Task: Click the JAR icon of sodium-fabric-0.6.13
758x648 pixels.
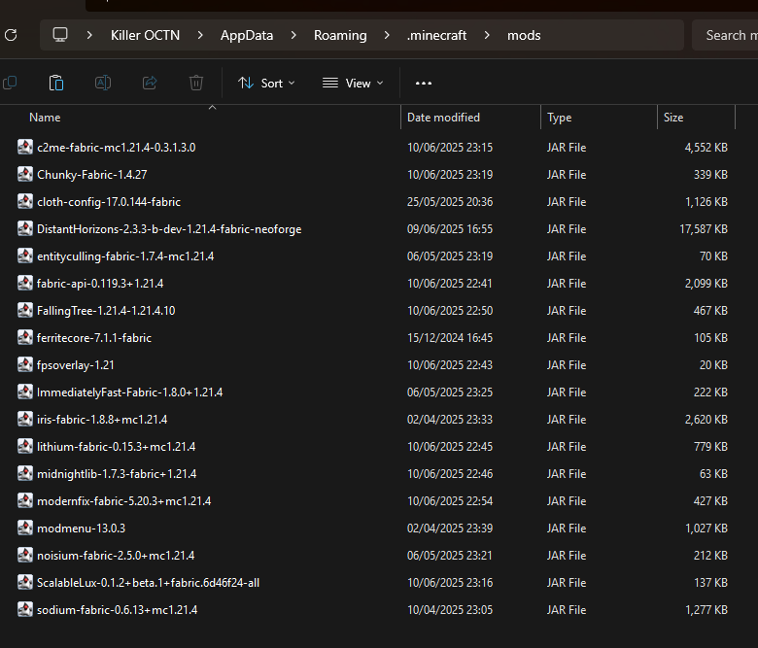Action: coord(25,610)
